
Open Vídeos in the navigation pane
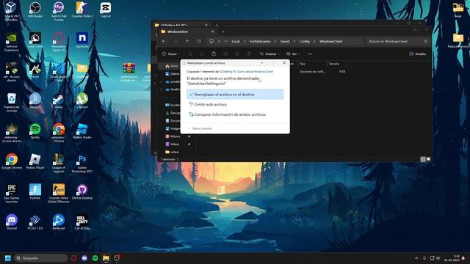[x=173, y=144]
